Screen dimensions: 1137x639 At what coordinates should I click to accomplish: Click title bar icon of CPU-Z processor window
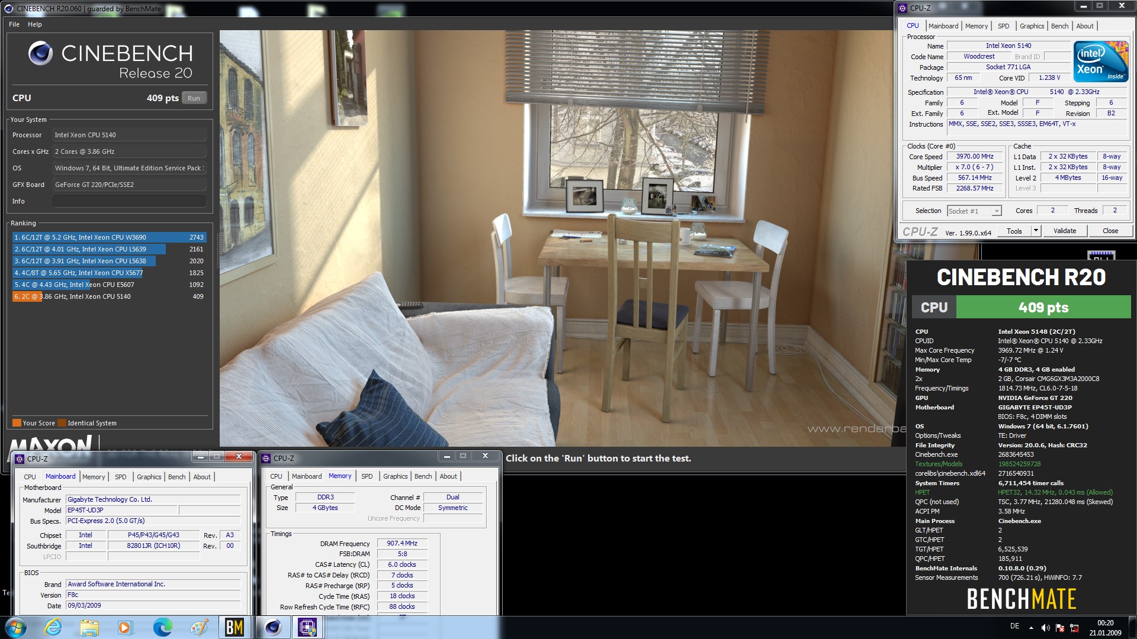[902, 8]
